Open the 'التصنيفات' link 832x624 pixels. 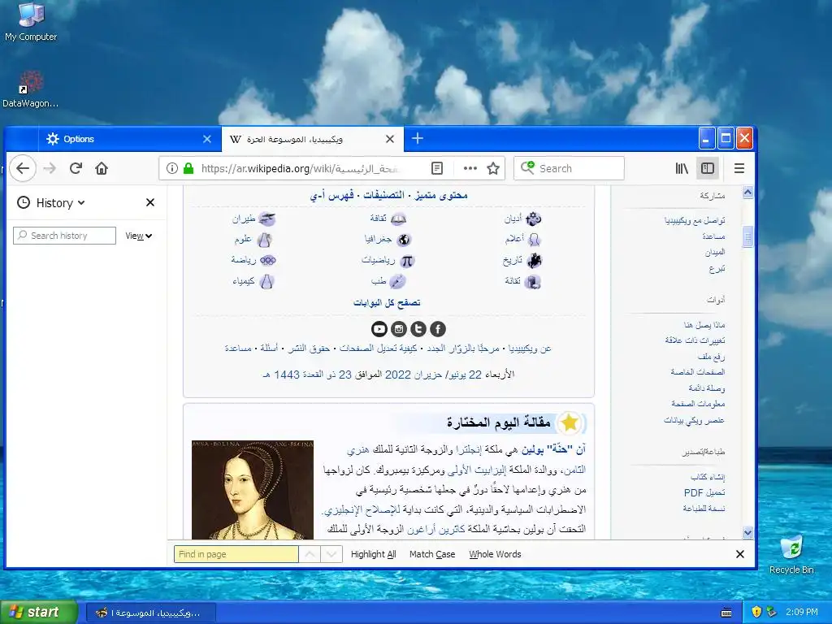coord(383,195)
